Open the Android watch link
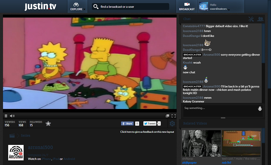Viewport: 271px width, 165px height. pyautogui.click(x=69, y=159)
